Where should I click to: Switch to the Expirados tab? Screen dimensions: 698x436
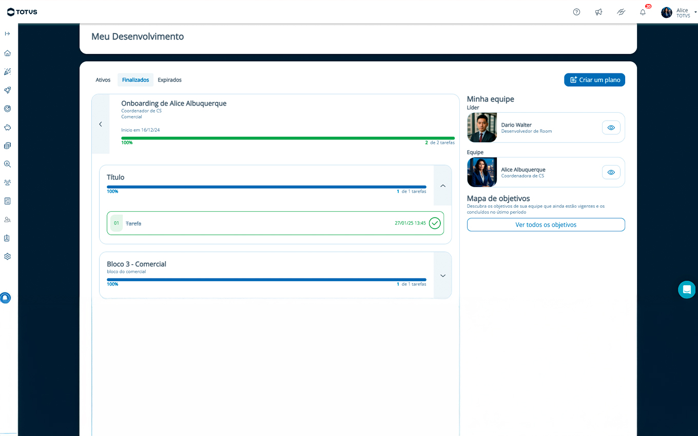pyautogui.click(x=169, y=80)
